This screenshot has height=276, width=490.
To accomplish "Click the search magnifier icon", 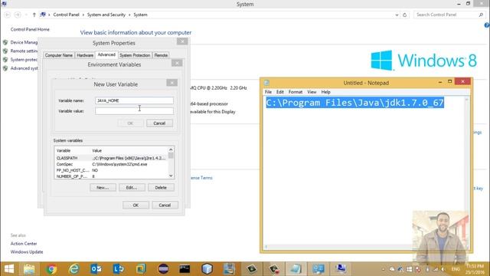I will 481,15.
